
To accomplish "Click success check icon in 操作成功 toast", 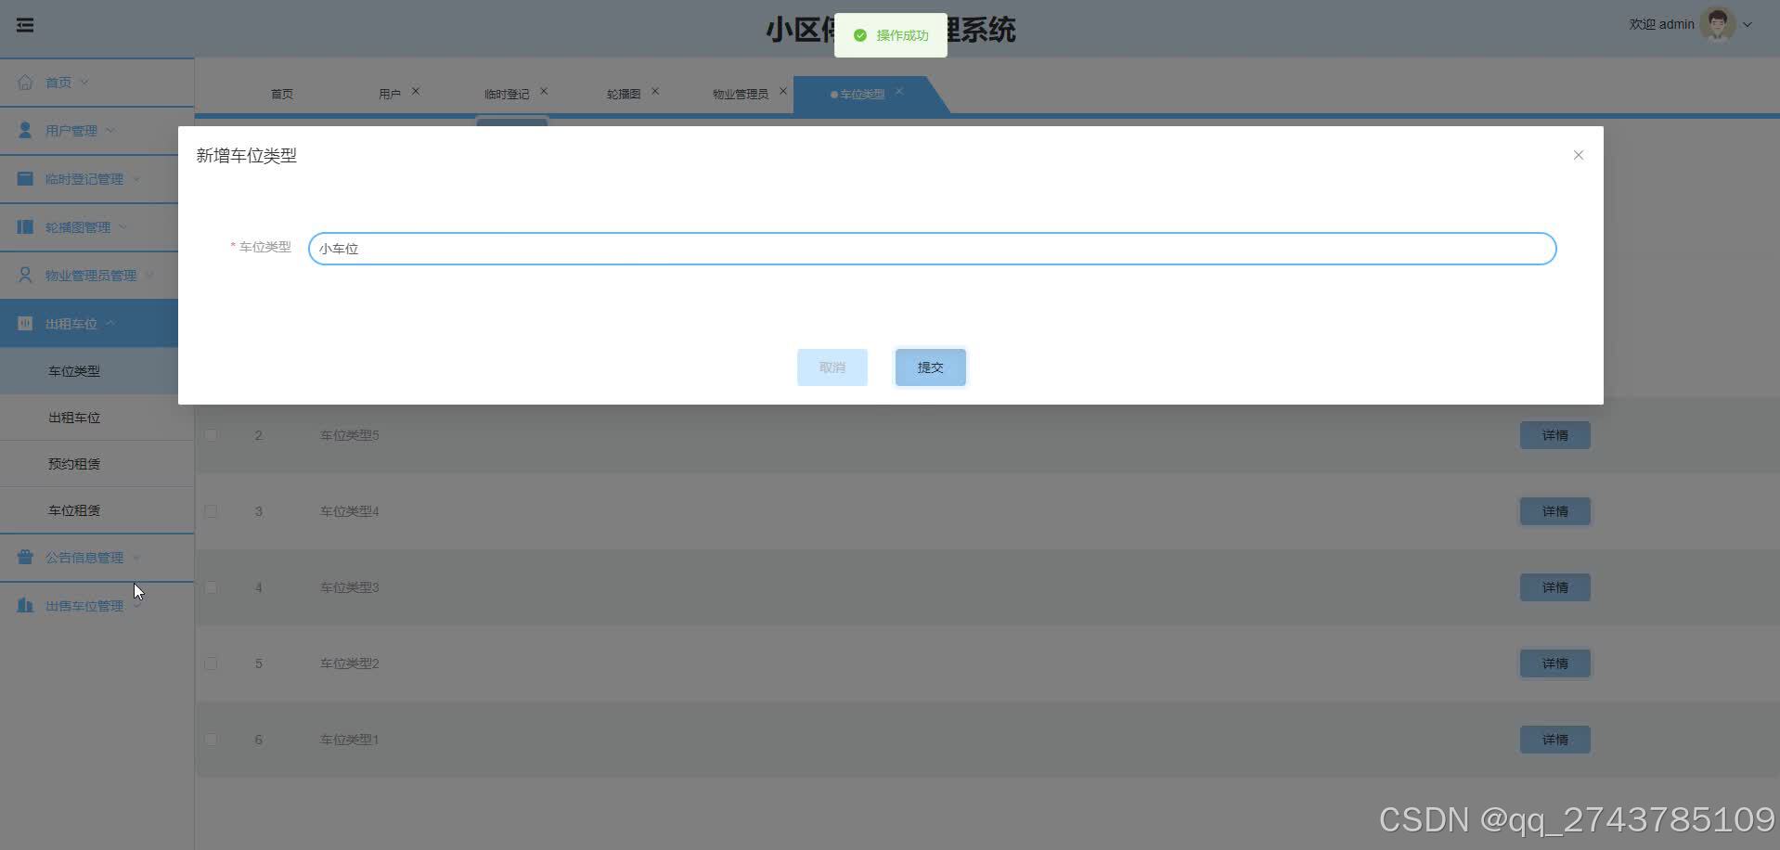I will click(x=860, y=35).
